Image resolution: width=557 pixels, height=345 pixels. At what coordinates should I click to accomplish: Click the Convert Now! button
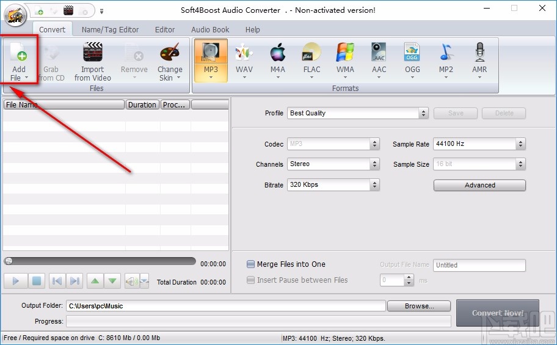click(498, 313)
